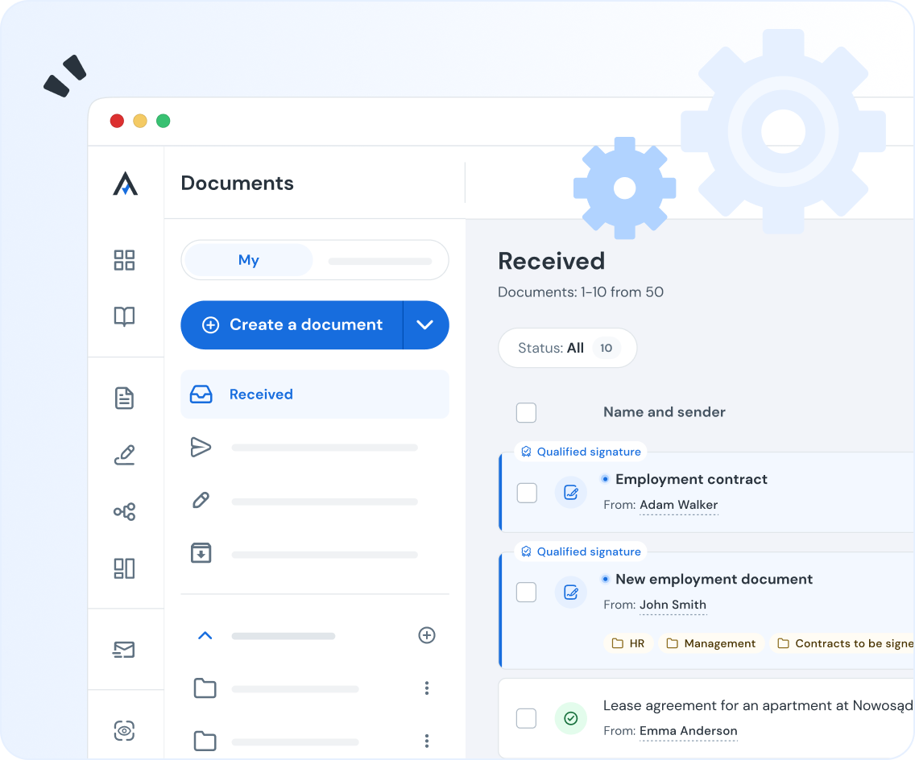The height and width of the screenshot is (760, 915).
Task: Toggle the select-all checkbox in table header
Action: pyautogui.click(x=526, y=413)
